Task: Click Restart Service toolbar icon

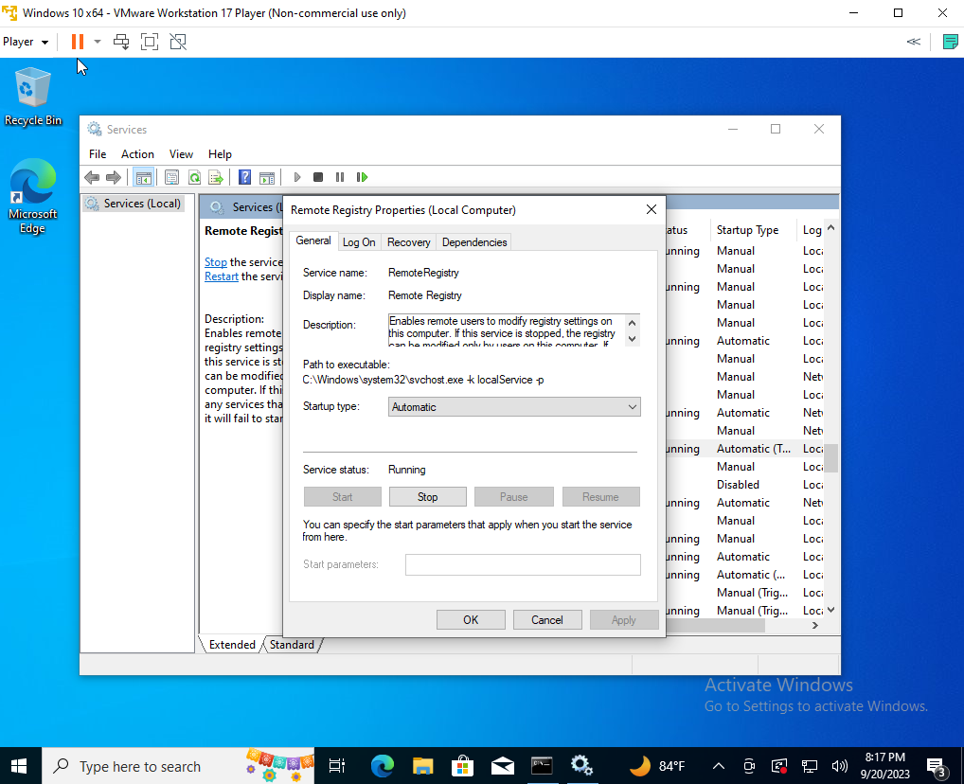Action: click(x=362, y=178)
